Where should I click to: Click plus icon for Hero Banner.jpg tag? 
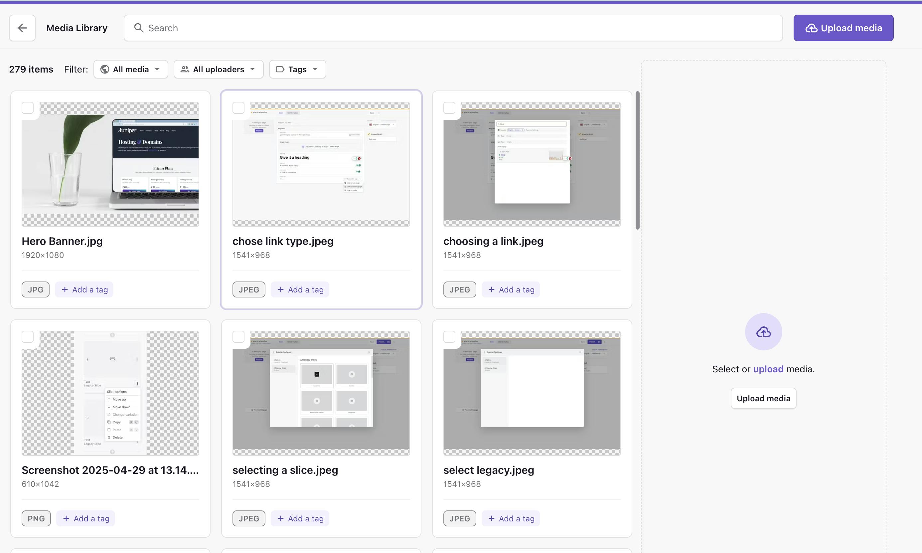click(65, 289)
